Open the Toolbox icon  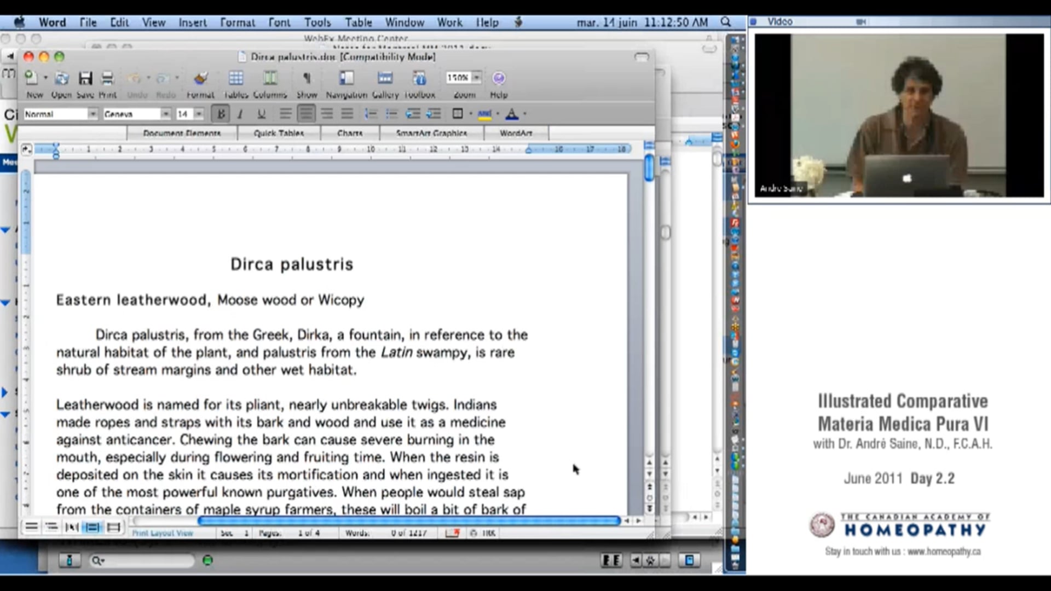[x=419, y=78]
